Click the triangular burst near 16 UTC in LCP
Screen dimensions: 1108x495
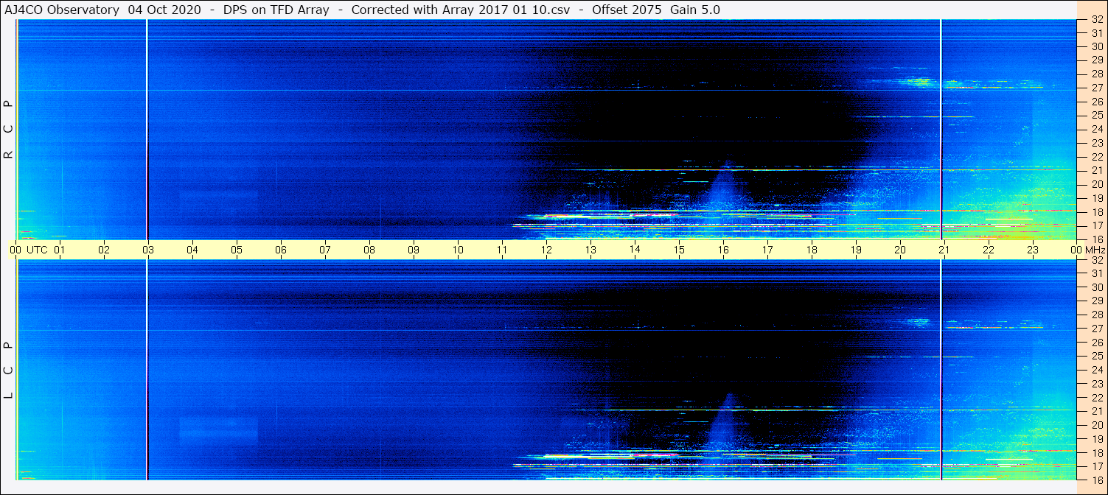(725, 424)
